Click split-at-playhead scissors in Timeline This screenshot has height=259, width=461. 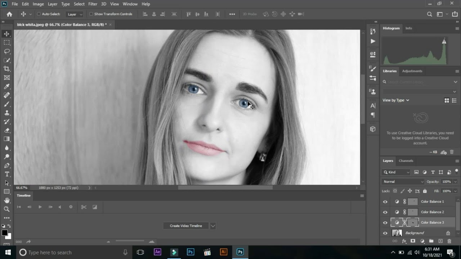tap(84, 207)
